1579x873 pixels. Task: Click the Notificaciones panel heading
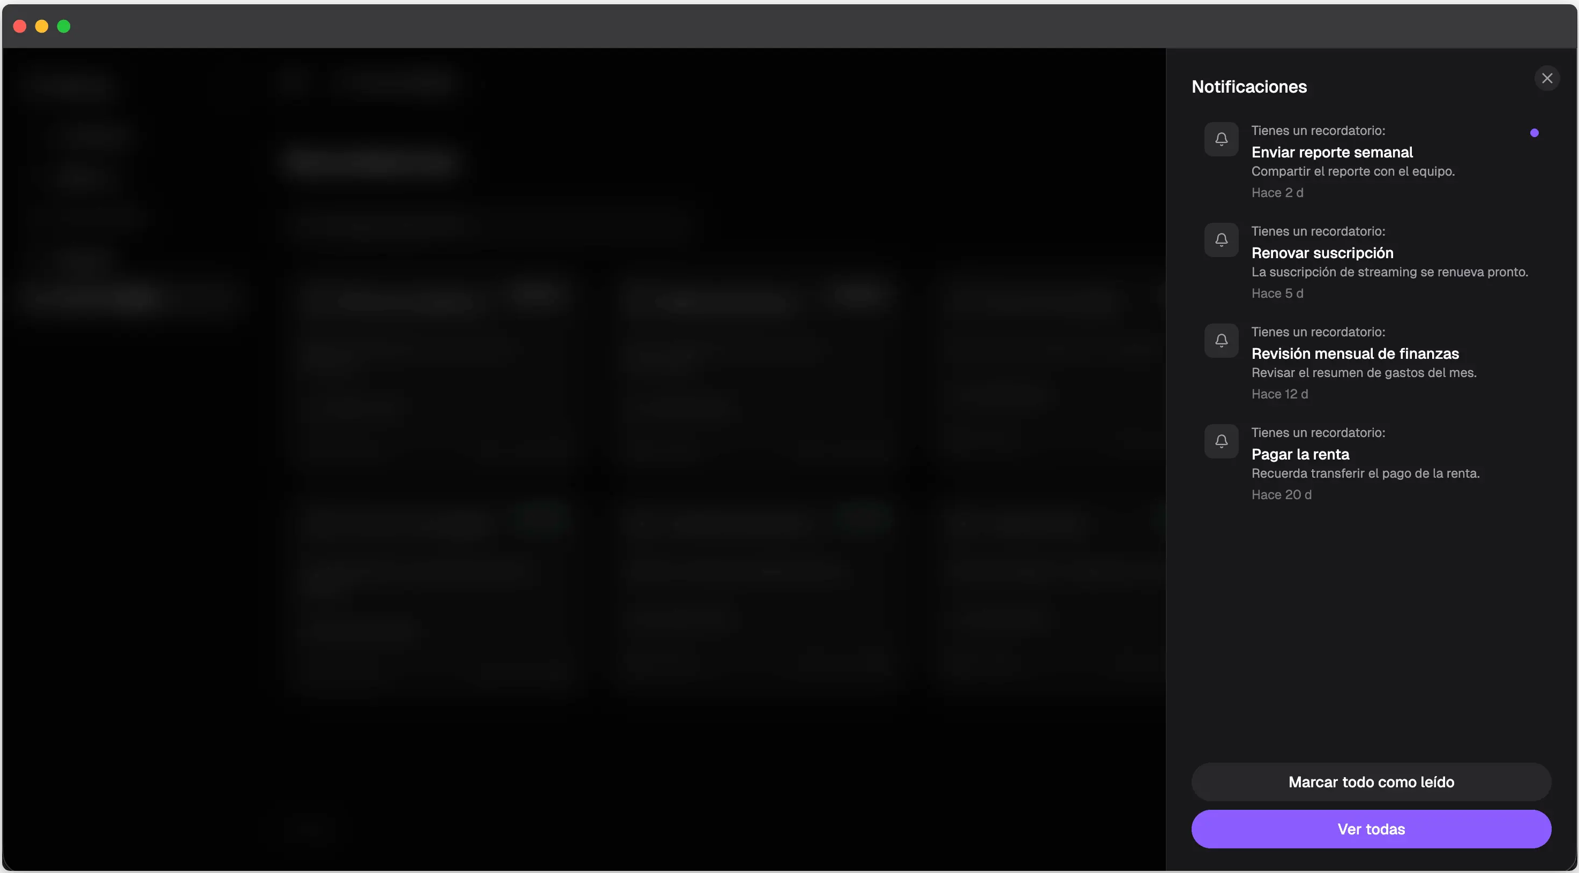1248,87
